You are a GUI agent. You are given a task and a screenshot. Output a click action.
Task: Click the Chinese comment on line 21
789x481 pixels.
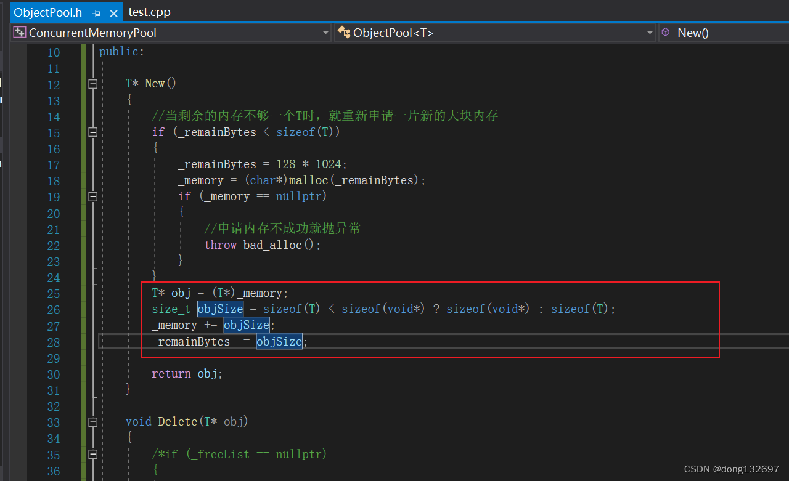(282, 228)
